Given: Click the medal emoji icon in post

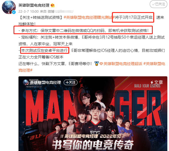Looking at the screenshot, I should point(96,64).
